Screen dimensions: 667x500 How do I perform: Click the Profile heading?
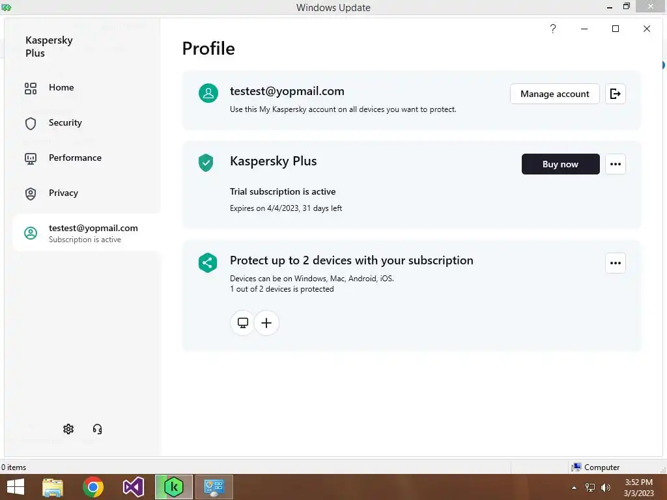[208, 48]
